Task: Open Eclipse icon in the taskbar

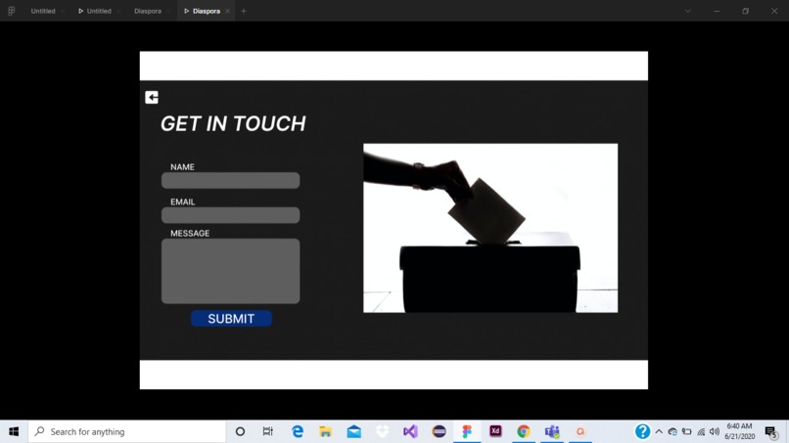Action: coord(439,431)
